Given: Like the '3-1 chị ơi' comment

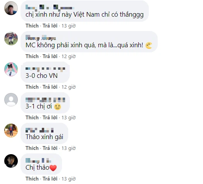Looking at the screenshot, I should coord(32,118).
